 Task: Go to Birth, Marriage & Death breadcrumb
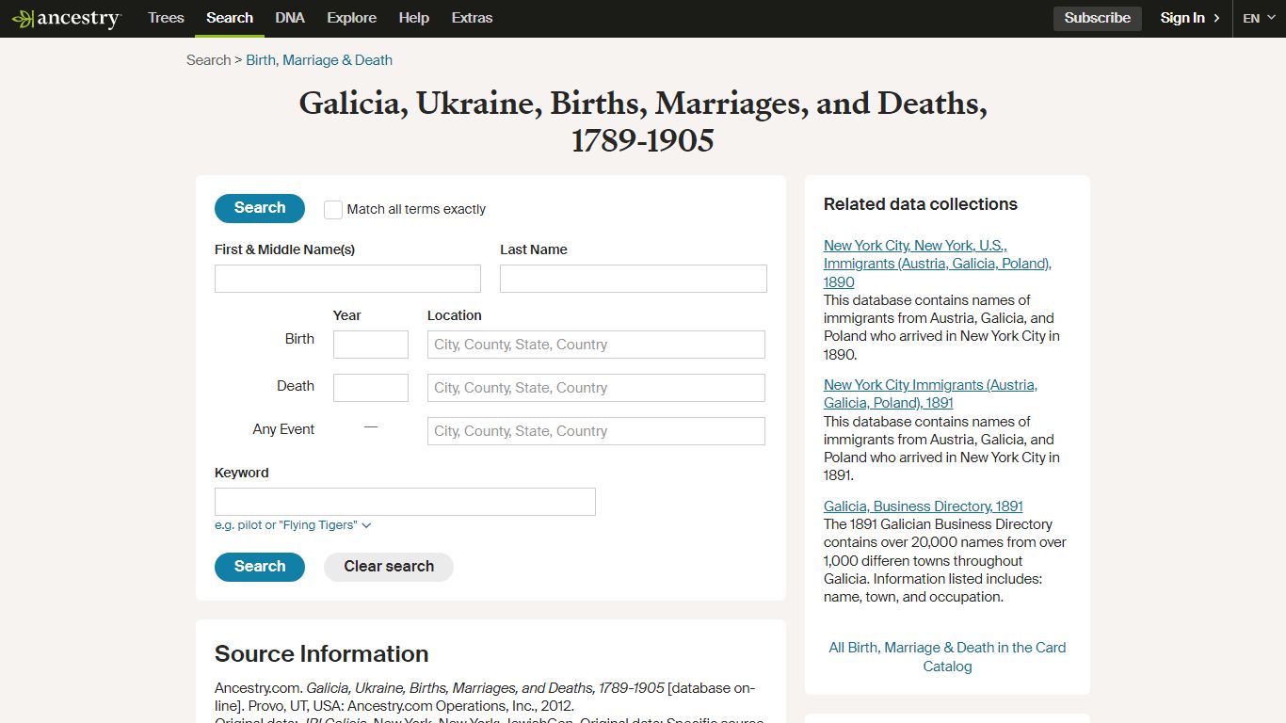click(x=319, y=60)
